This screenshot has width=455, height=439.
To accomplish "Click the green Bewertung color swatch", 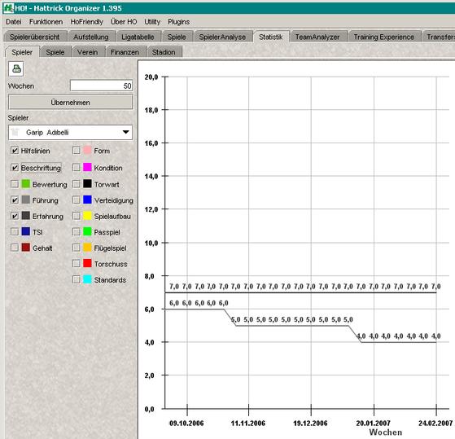I will tap(26, 184).
